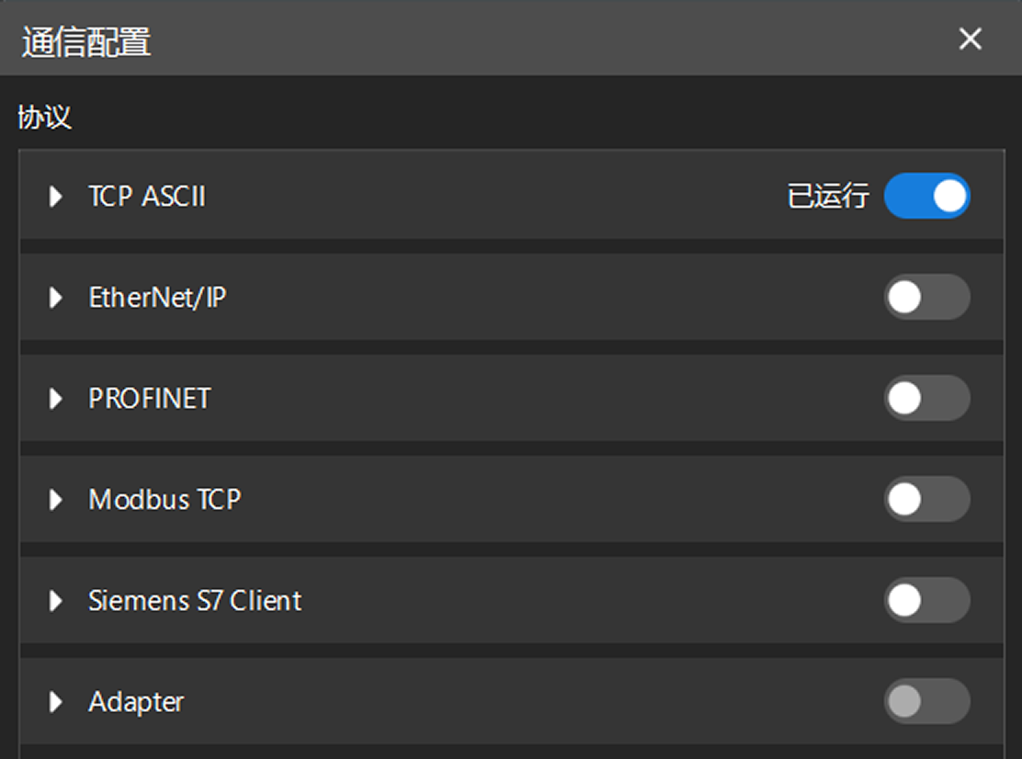Toggle the Adapter protocol switch
Image resolution: width=1022 pixels, height=759 pixels.
click(926, 701)
